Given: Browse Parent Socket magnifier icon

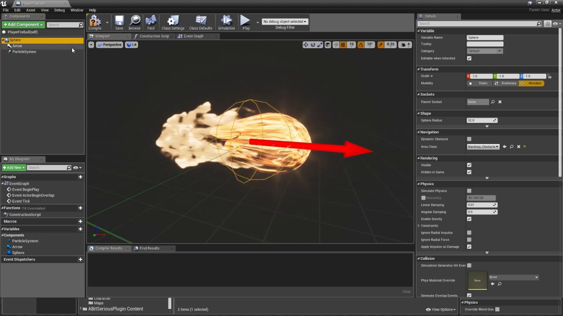Looking at the screenshot, I should (493, 102).
